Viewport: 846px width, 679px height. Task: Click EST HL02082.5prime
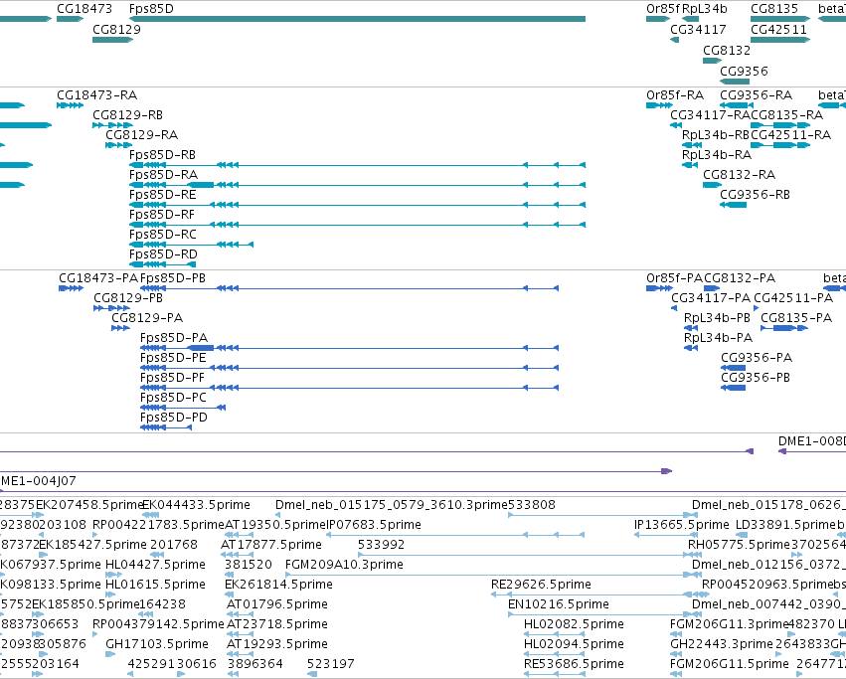pos(574,624)
